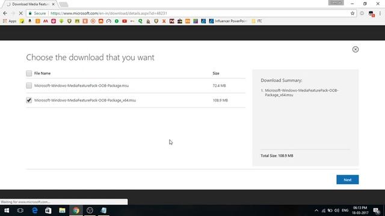Image resolution: width=385 pixels, height=216 pixels.
Task: Open a new tab button
Action: click(x=64, y=4)
